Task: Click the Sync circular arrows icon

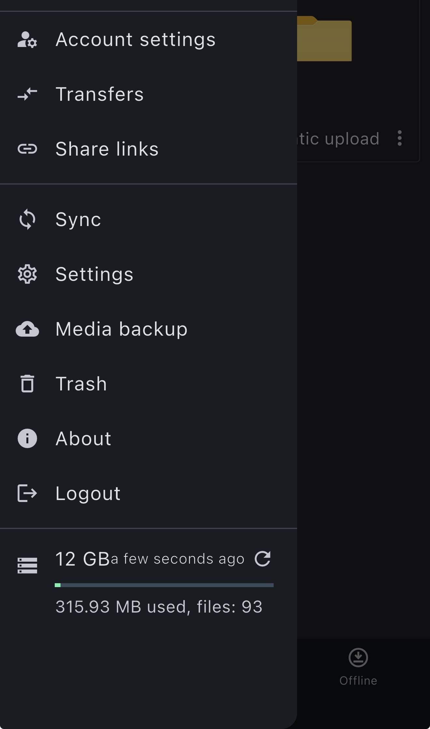Action: click(27, 219)
